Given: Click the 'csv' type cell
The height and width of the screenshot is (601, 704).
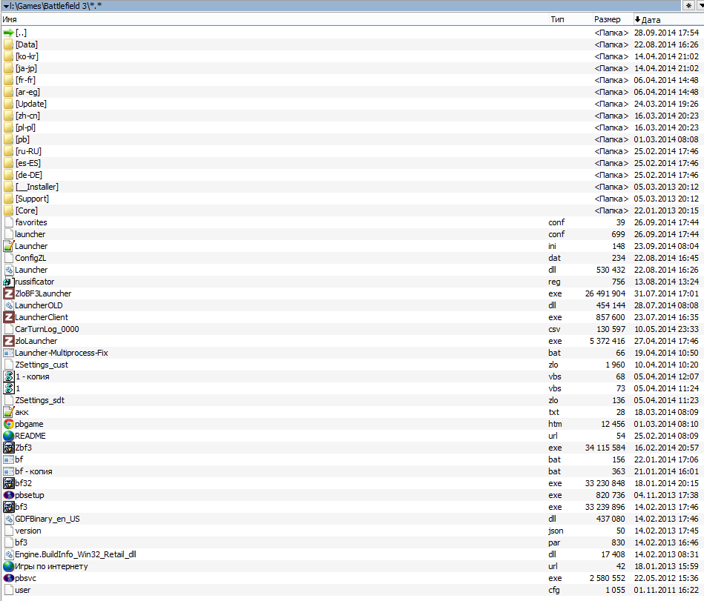Looking at the screenshot, I should click(x=555, y=329).
